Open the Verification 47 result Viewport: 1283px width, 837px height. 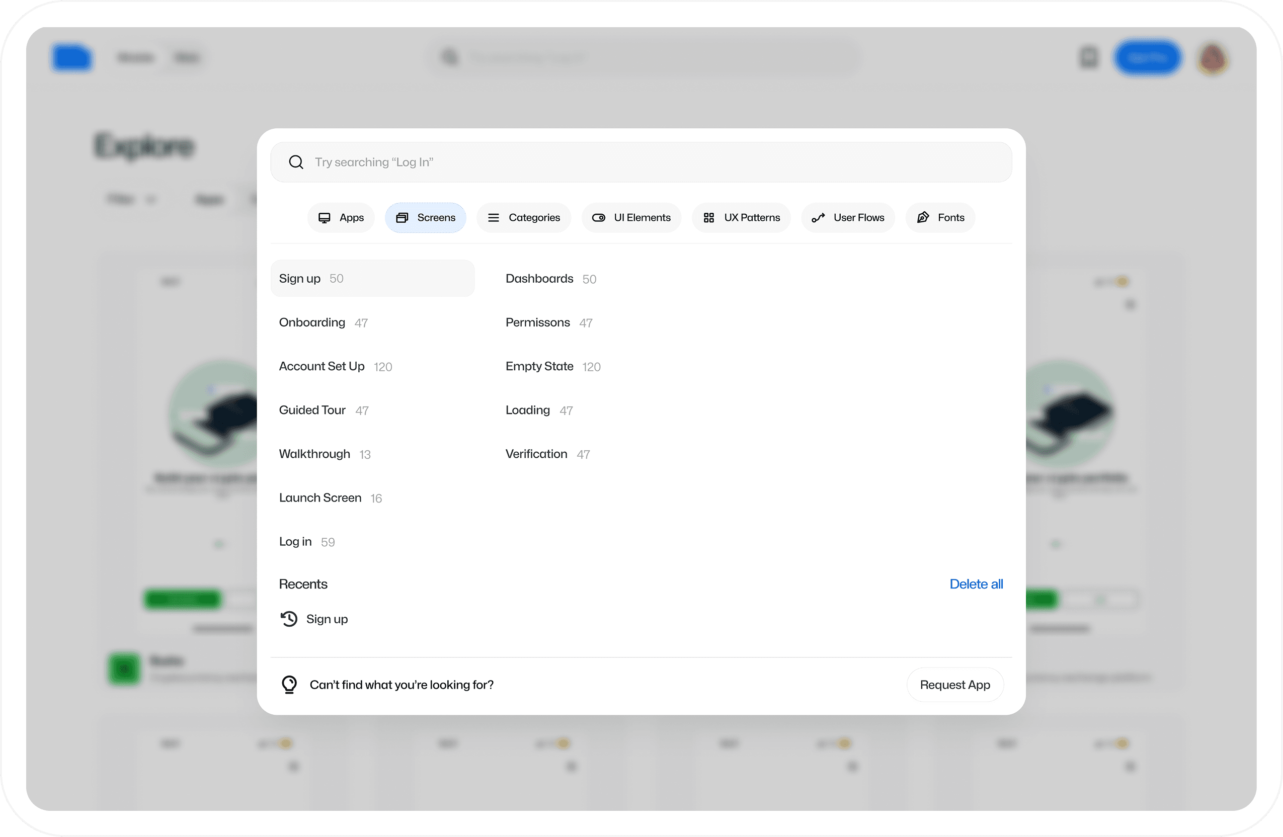pos(548,454)
